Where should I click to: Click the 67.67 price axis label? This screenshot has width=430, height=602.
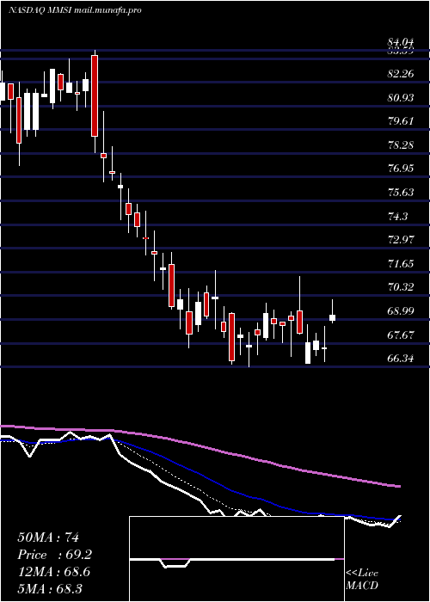point(401,335)
